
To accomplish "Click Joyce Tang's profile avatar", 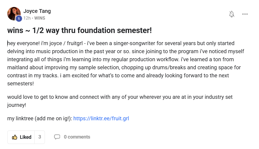I will click(x=14, y=13).
